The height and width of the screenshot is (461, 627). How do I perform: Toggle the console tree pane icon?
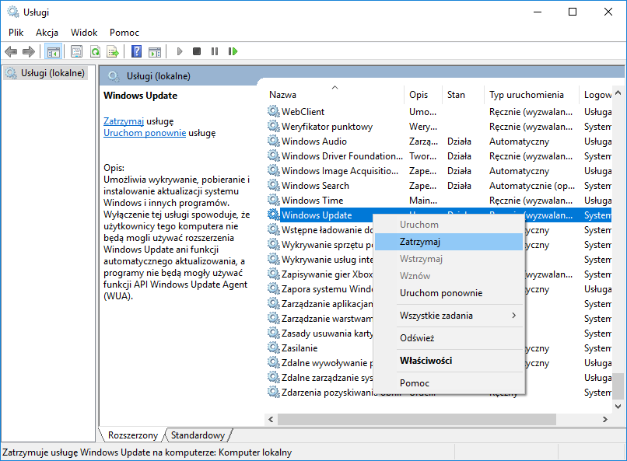pyautogui.click(x=53, y=51)
